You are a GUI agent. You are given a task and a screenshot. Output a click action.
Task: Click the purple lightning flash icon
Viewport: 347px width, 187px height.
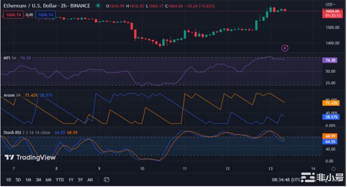click(x=285, y=48)
